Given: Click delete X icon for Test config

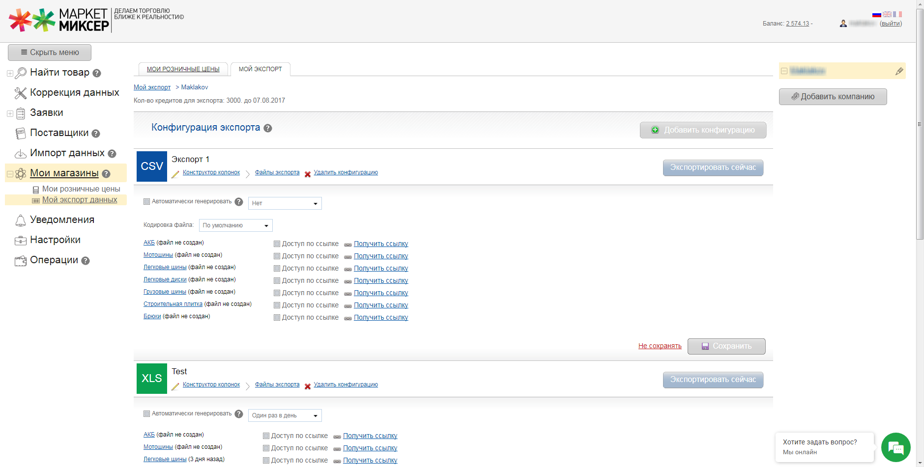Looking at the screenshot, I should 308,386.
